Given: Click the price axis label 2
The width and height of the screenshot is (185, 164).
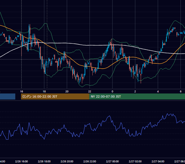Looking at the screenshot, I should pos(135,92).
